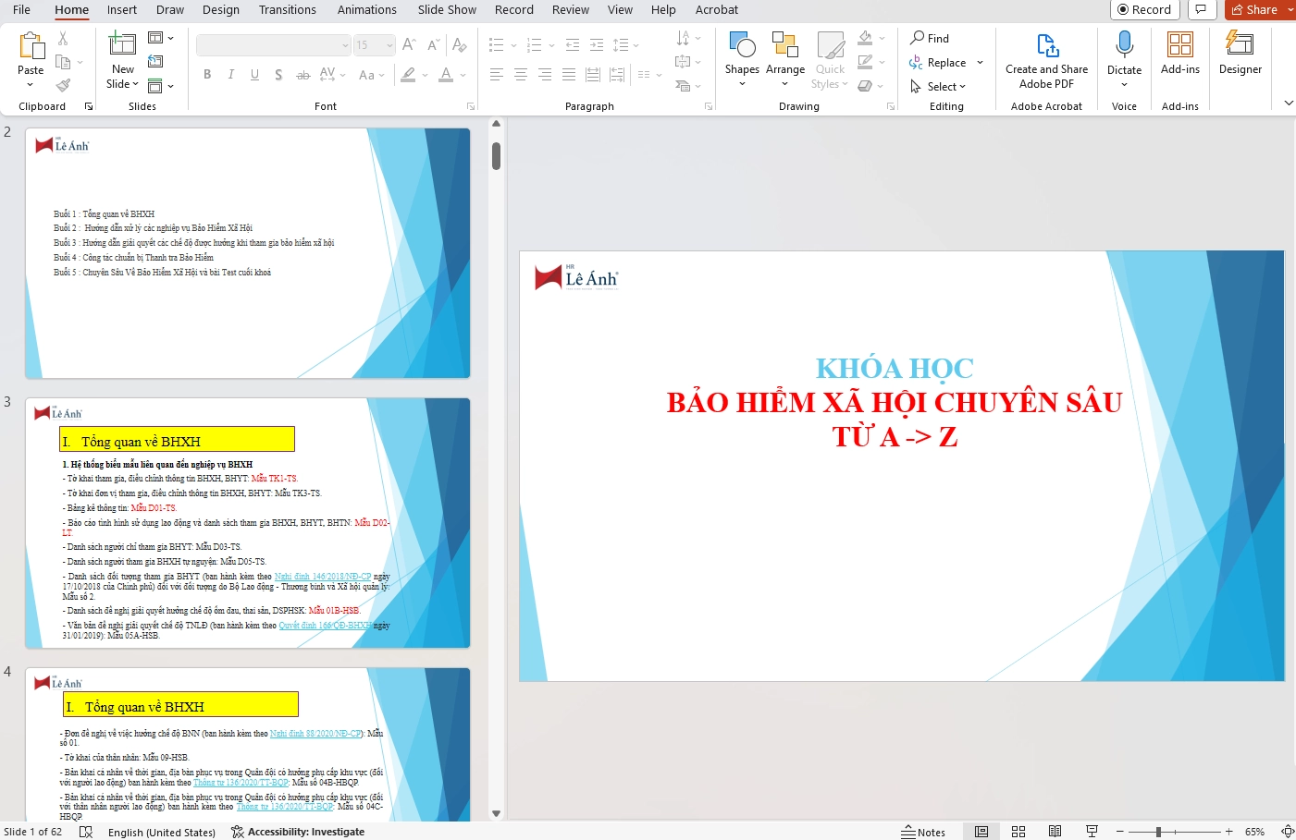Open Reading View from status bar
1296x840 pixels.
coord(1055,832)
